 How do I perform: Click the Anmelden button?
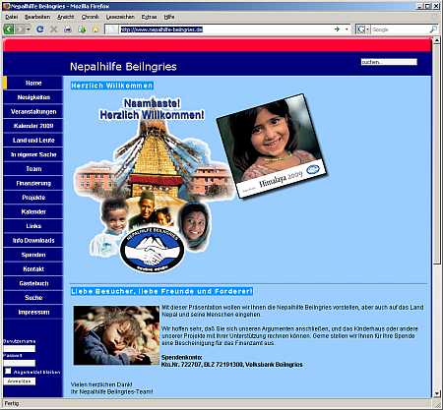click(x=20, y=381)
